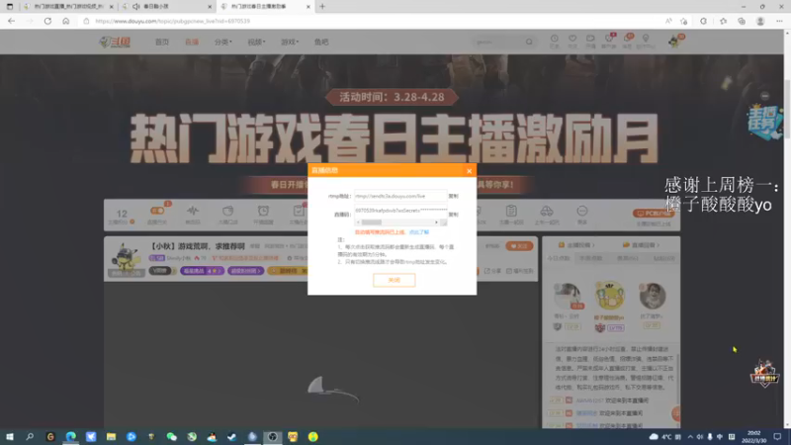The image size is (791, 445).
Task: Toggle the live stream on/off switch
Action: tap(157, 211)
